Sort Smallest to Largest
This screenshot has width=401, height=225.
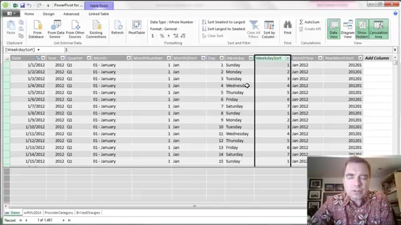[x=223, y=22]
